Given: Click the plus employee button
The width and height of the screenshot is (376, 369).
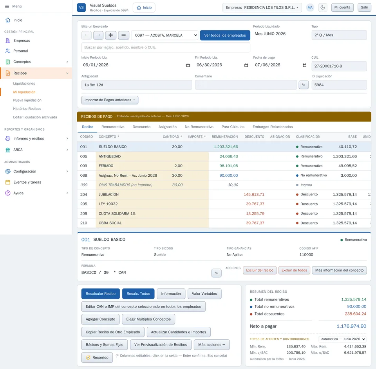Looking at the screenshot, I should pos(110,35).
